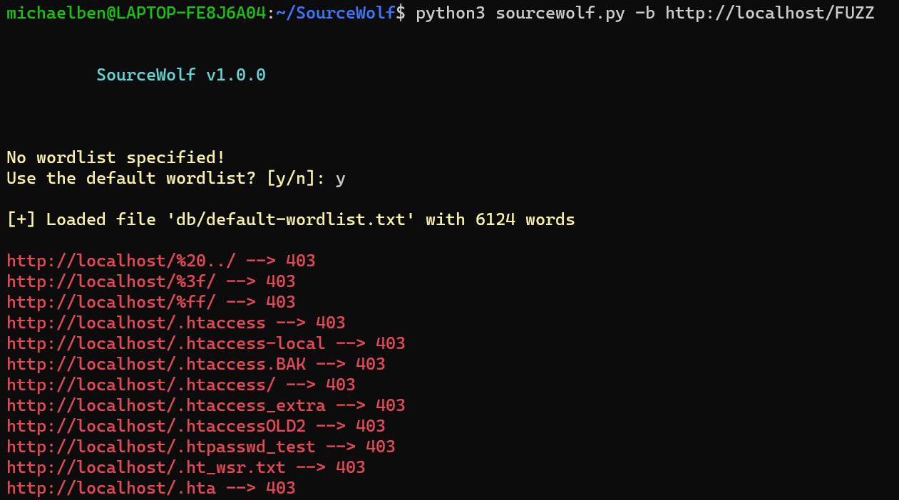Click the http://localhost/FUZZ URL in the command

(769, 13)
